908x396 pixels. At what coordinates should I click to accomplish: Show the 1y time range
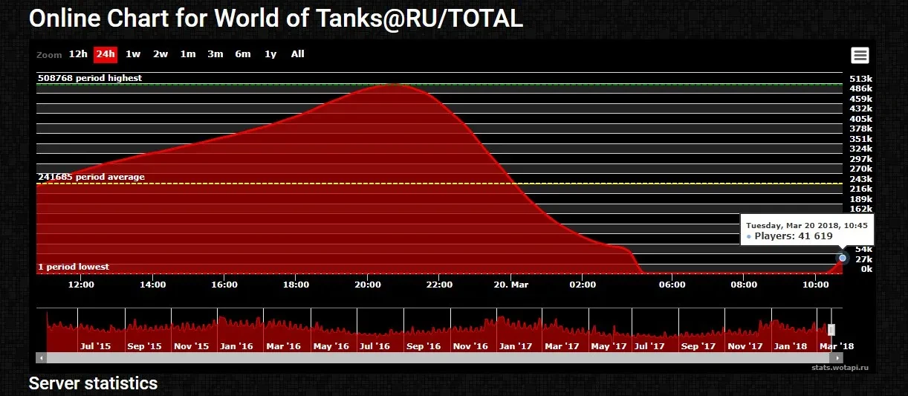coord(270,54)
